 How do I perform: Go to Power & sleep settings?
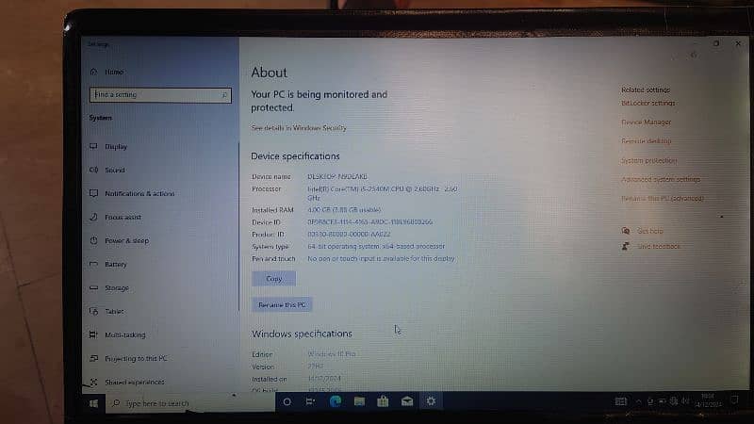pyautogui.click(x=126, y=241)
